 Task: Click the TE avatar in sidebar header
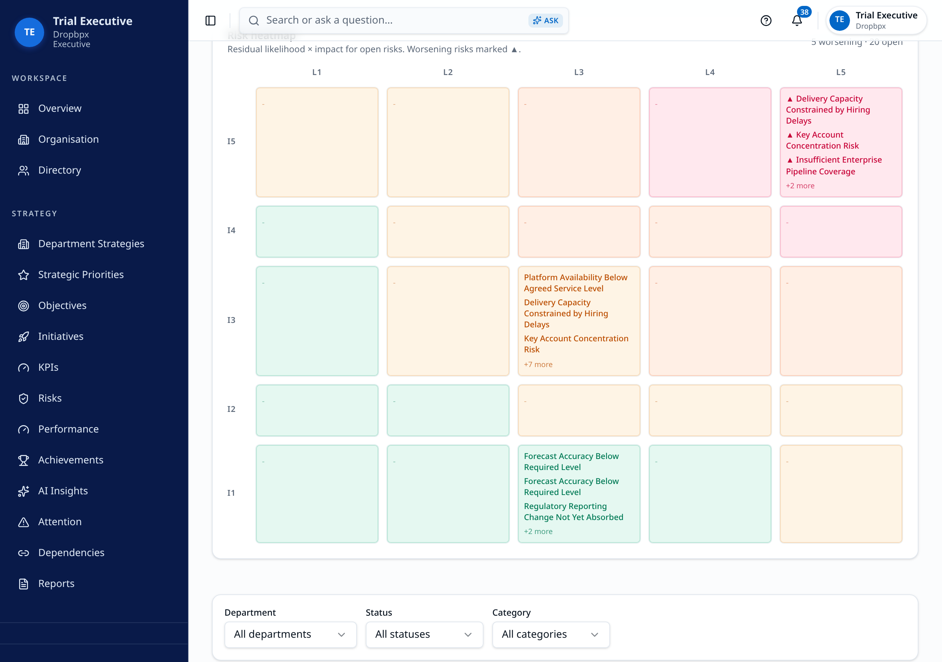click(x=29, y=32)
